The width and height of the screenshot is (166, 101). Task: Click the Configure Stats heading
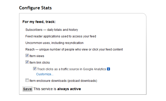(35, 8)
